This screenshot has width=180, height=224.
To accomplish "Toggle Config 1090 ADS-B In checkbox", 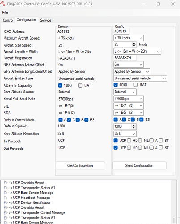I will (x=116, y=85).
